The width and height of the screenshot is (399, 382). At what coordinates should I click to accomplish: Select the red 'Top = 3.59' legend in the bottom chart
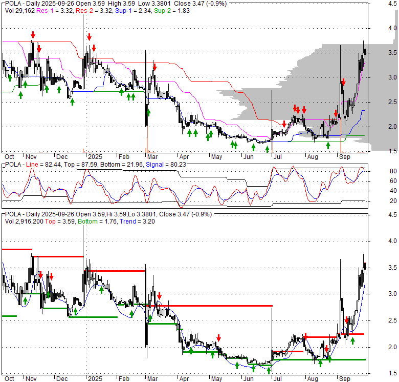[x=60, y=222]
